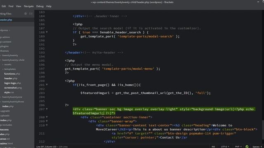Open functions.php in file tree
Screen dimensions: 264x148
12,74
